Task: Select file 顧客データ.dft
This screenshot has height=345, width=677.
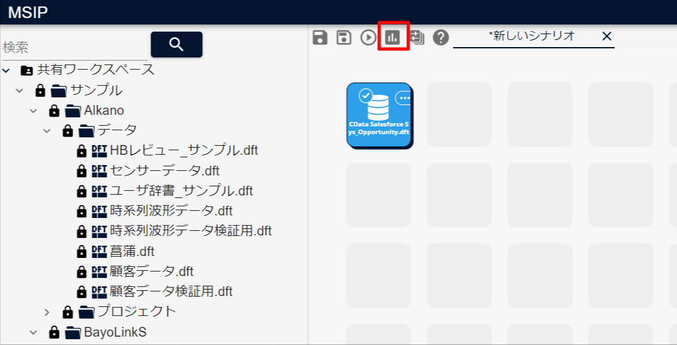Action: [152, 271]
